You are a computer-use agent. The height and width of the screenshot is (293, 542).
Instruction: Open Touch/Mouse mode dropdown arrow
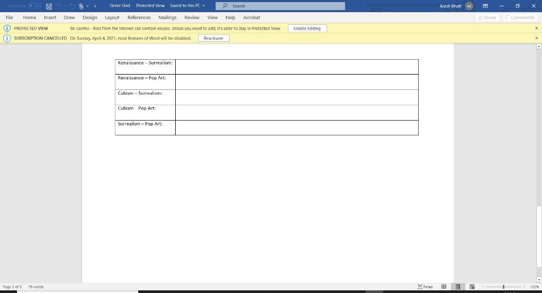pos(88,6)
